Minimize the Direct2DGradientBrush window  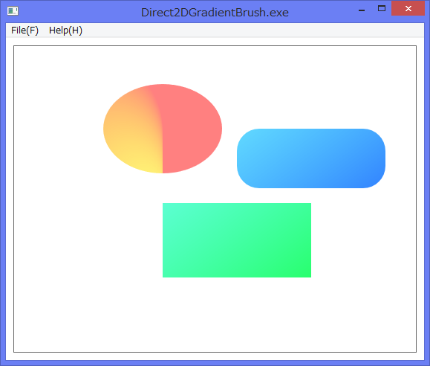pos(362,9)
